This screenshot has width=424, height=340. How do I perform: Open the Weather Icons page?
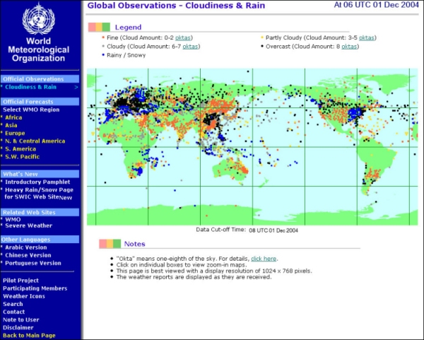click(x=25, y=296)
